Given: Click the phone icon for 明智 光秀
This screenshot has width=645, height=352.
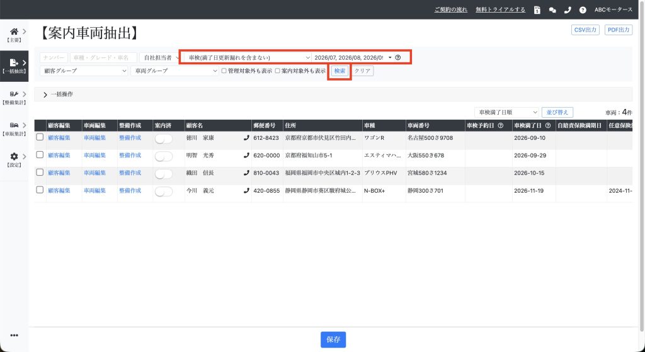Looking at the screenshot, I should coord(246,156).
